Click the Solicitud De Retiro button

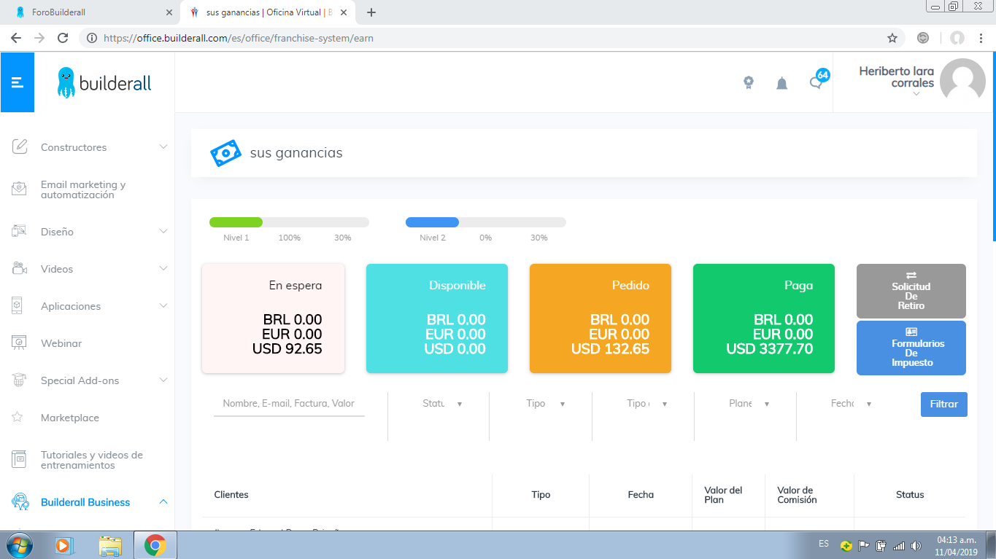click(x=911, y=291)
